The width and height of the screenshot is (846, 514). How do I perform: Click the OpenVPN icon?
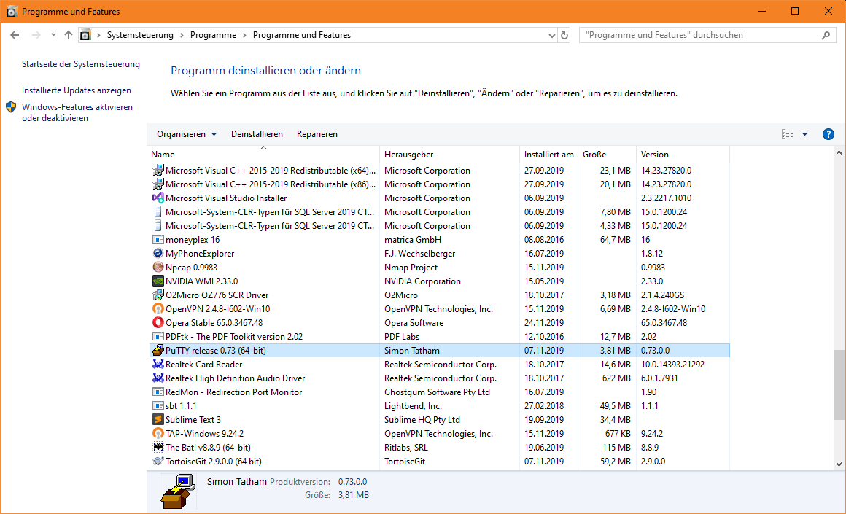158,308
